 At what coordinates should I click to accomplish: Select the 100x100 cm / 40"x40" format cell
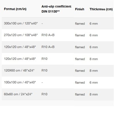pyautogui.click(x=20, y=82)
